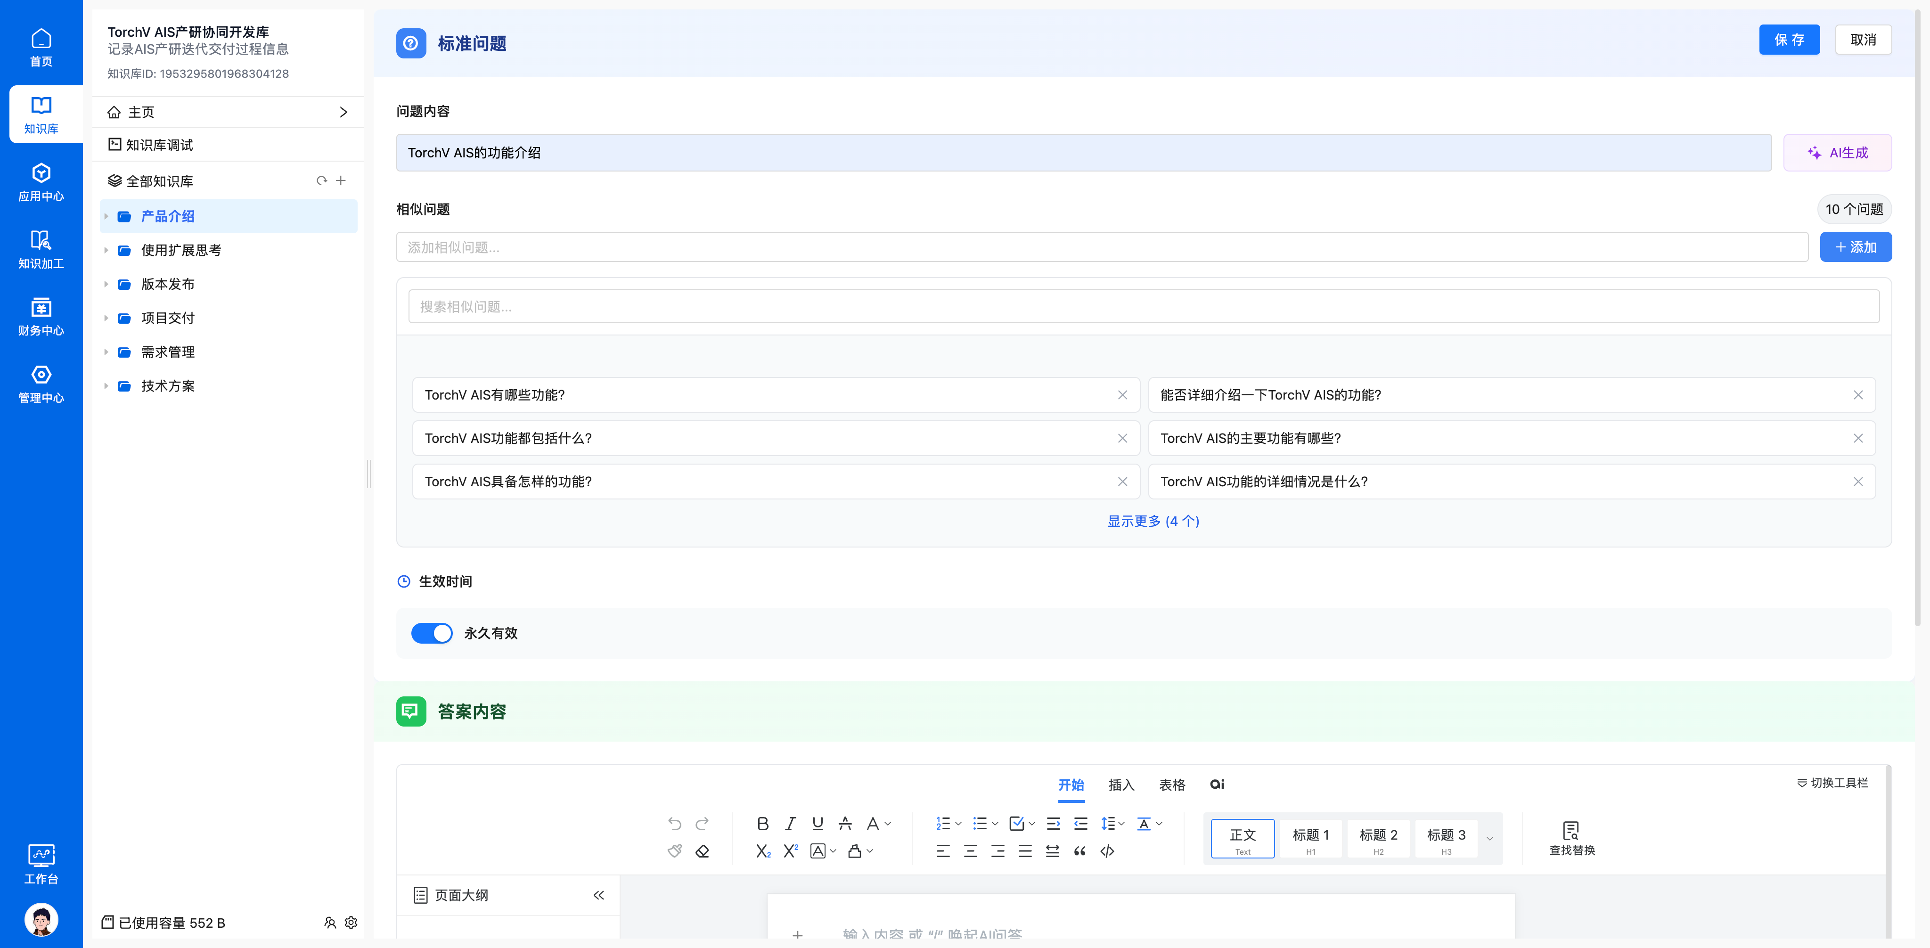
Task: Select the 开始 editor tab
Action: [x=1071, y=785]
